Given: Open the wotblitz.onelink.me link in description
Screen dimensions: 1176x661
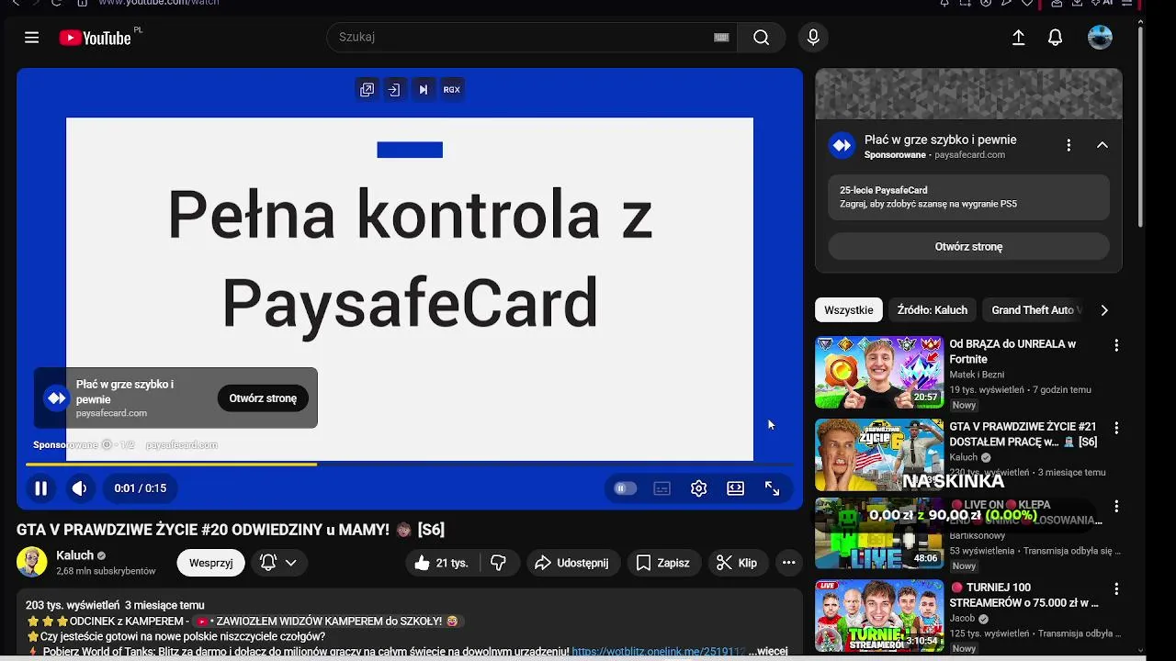Looking at the screenshot, I should 659,651.
